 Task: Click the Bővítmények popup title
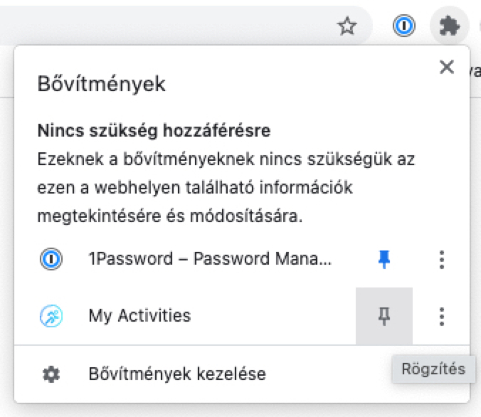coord(101,84)
